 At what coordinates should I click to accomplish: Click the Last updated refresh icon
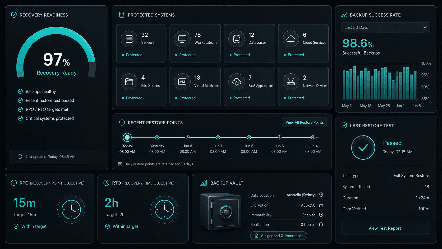click(20, 157)
